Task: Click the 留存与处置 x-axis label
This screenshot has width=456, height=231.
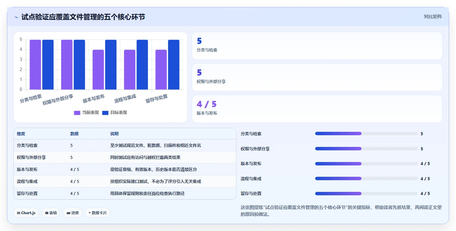Action: [x=157, y=99]
